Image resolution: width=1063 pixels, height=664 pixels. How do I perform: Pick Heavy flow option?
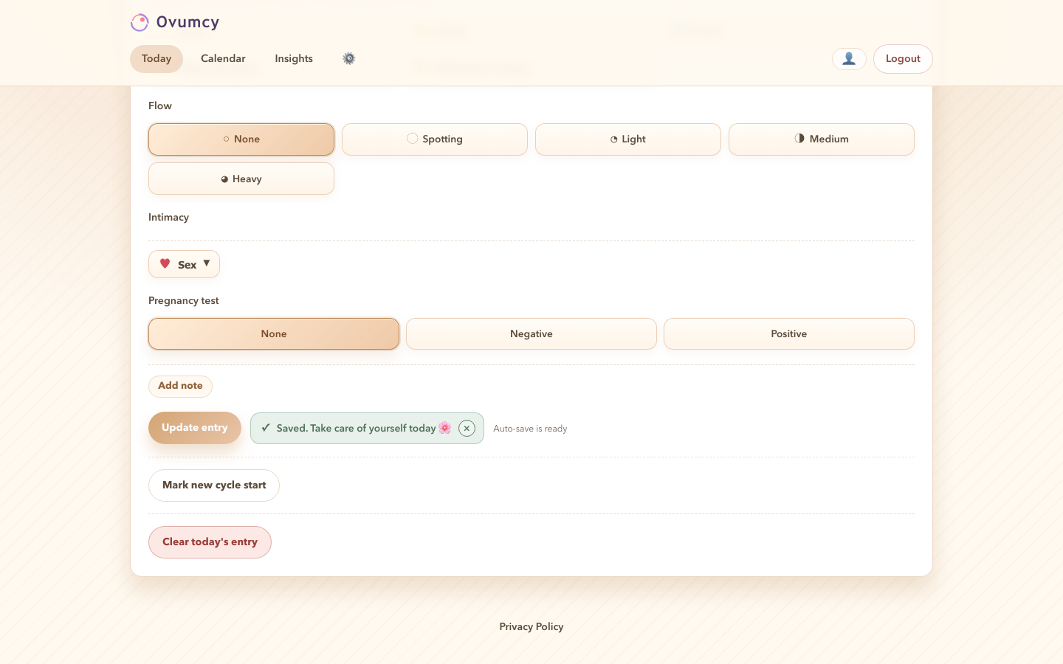click(x=241, y=179)
